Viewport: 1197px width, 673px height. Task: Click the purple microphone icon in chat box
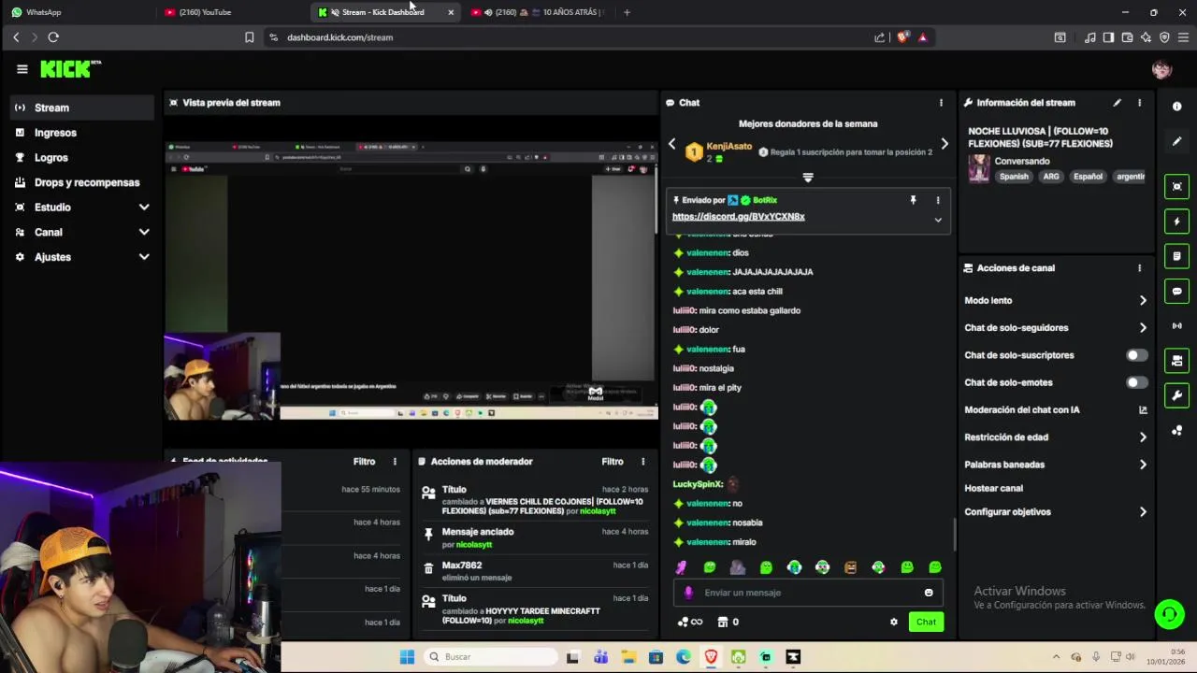tap(688, 593)
